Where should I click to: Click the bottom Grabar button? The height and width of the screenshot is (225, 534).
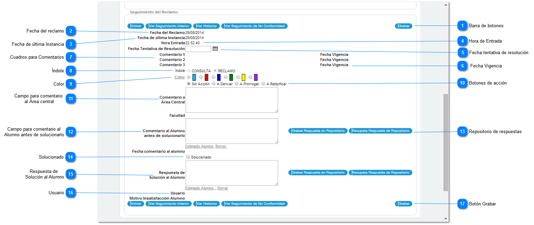point(404,204)
